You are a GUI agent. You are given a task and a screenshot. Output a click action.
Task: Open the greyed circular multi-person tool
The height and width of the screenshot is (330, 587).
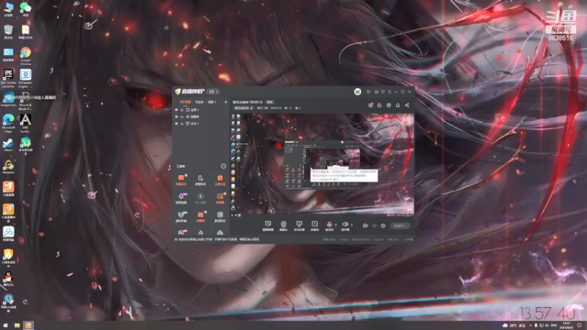pyautogui.click(x=200, y=198)
